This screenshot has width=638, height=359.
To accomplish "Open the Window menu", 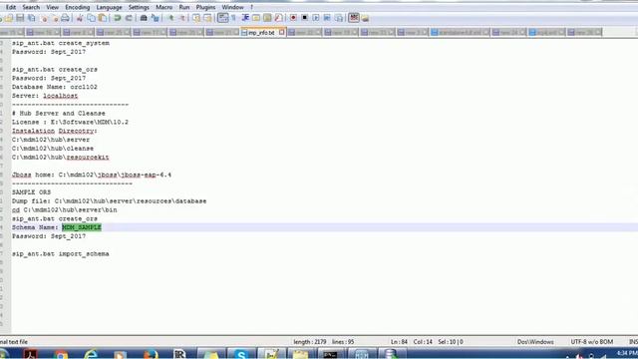I will [232, 7].
